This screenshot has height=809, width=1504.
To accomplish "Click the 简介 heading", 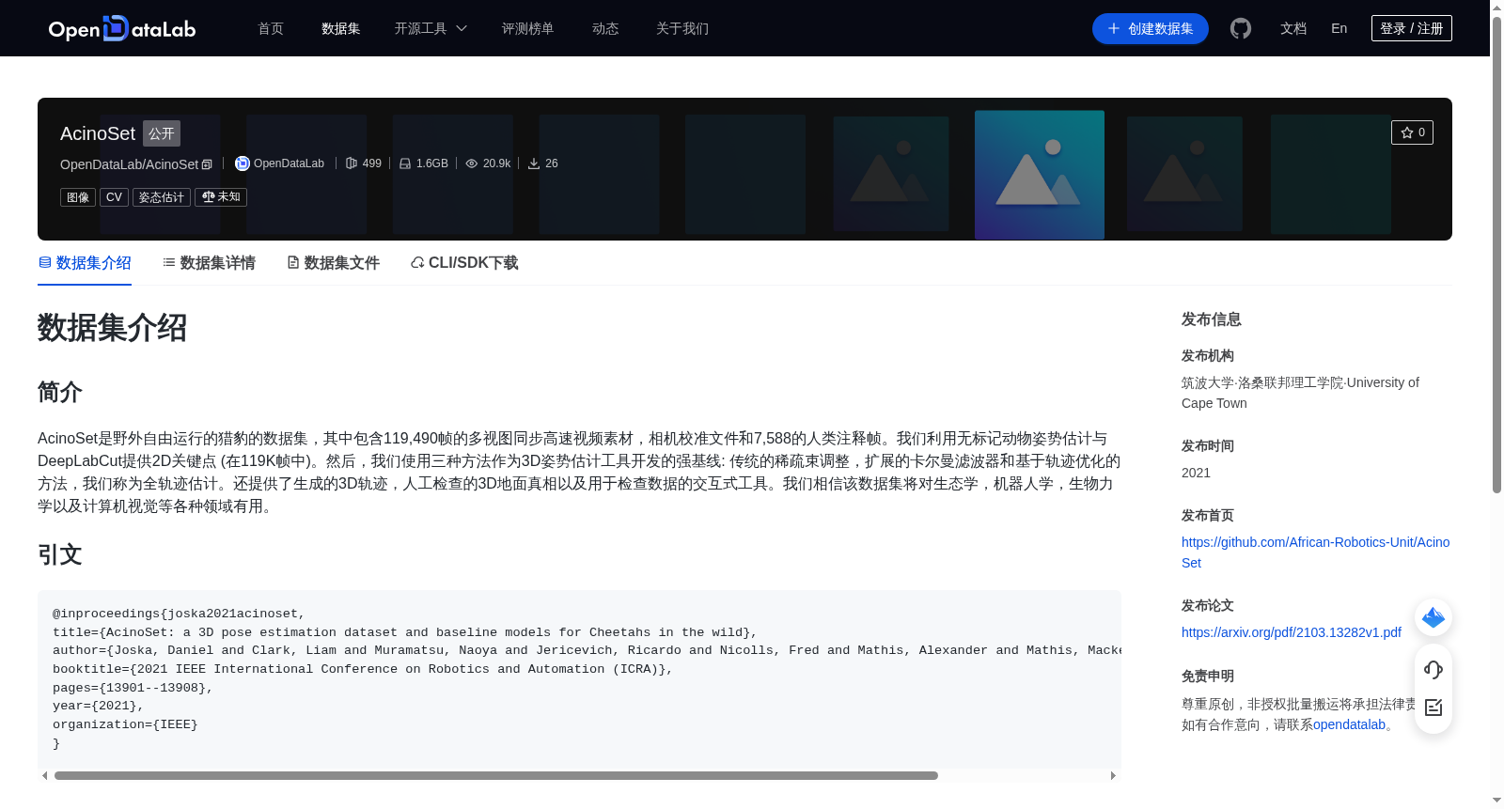I will pos(60,392).
